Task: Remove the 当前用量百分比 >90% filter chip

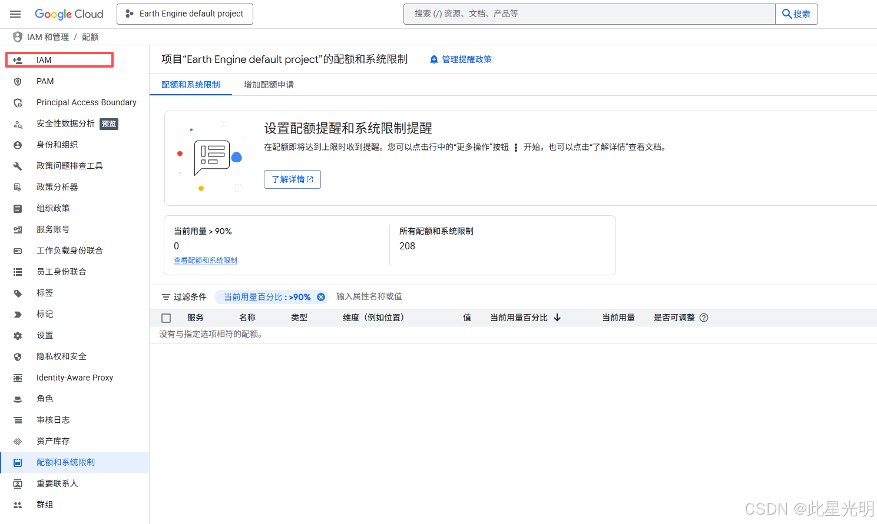Action: (x=321, y=296)
